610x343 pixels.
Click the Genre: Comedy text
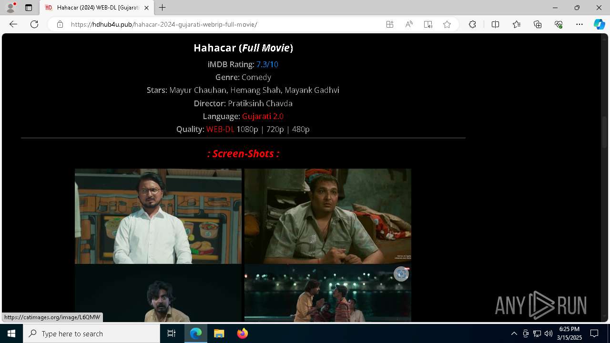tap(243, 77)
